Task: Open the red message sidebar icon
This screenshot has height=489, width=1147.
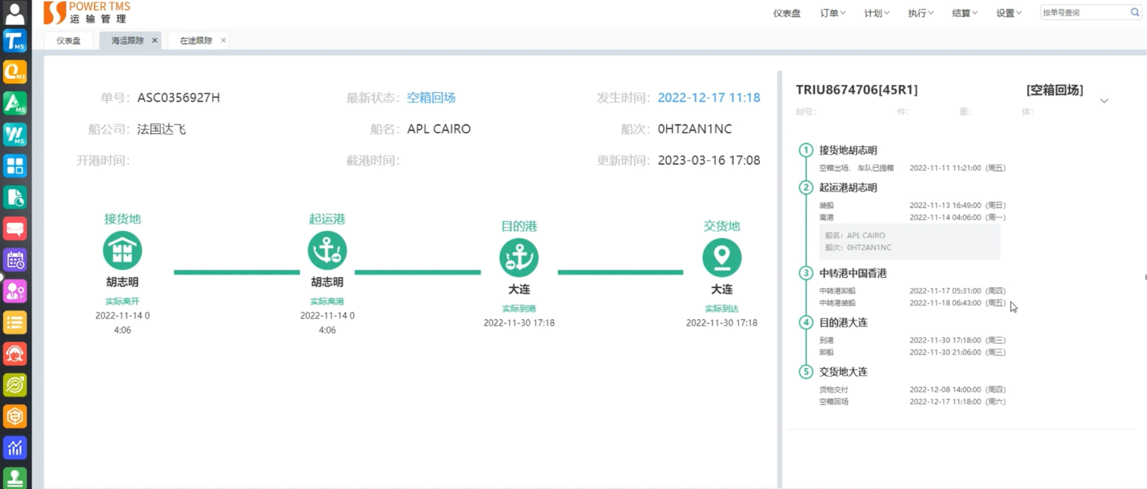Action: click(x=15, y=229)
